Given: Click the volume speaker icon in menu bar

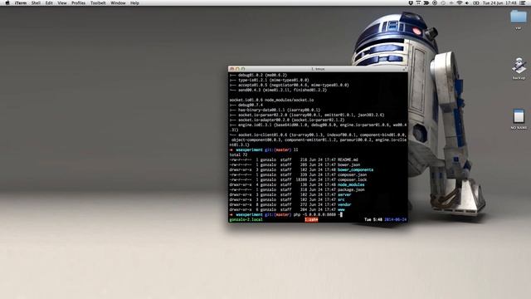Looking at the screenshot, I should (x=467, y=3).
